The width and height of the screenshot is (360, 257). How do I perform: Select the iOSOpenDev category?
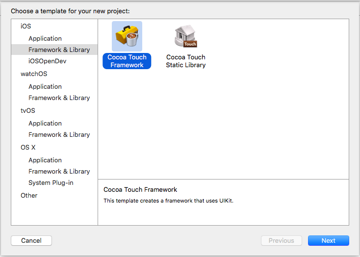coord(47,61)
